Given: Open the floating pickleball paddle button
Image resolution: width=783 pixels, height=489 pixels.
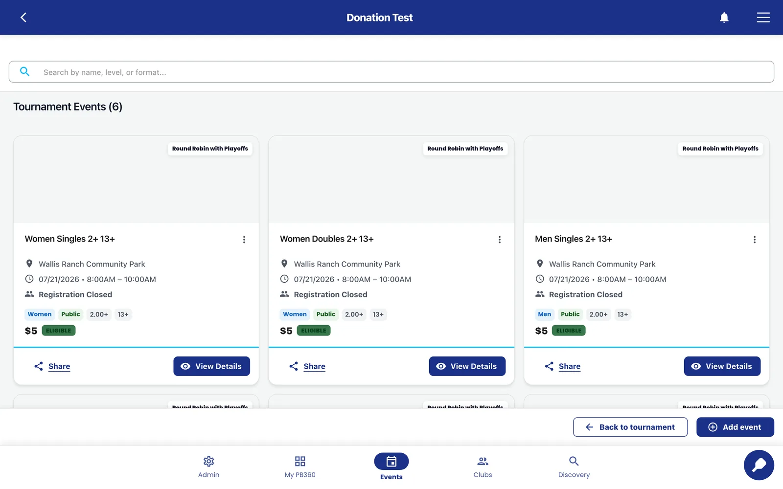Looking at the screenshot, I should click(x=759, y=465).
